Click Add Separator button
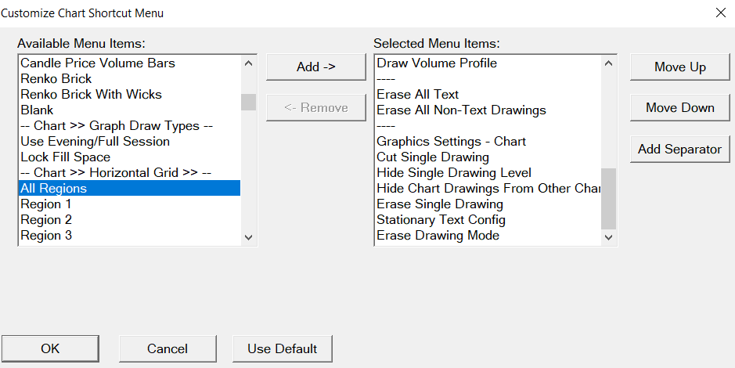The image size is (735, 368). click(x=679, y=149)
